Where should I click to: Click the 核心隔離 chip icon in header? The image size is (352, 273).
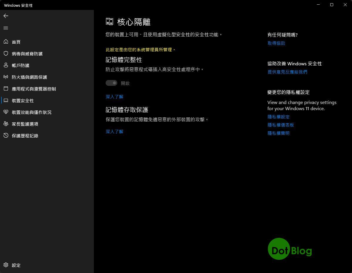(109, 21)
